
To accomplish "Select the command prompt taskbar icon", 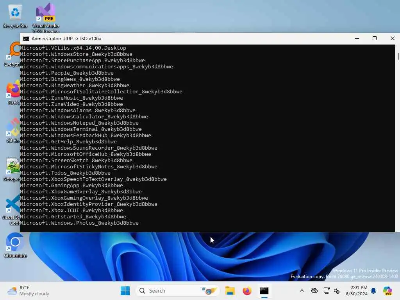I will tap(264, 291).
